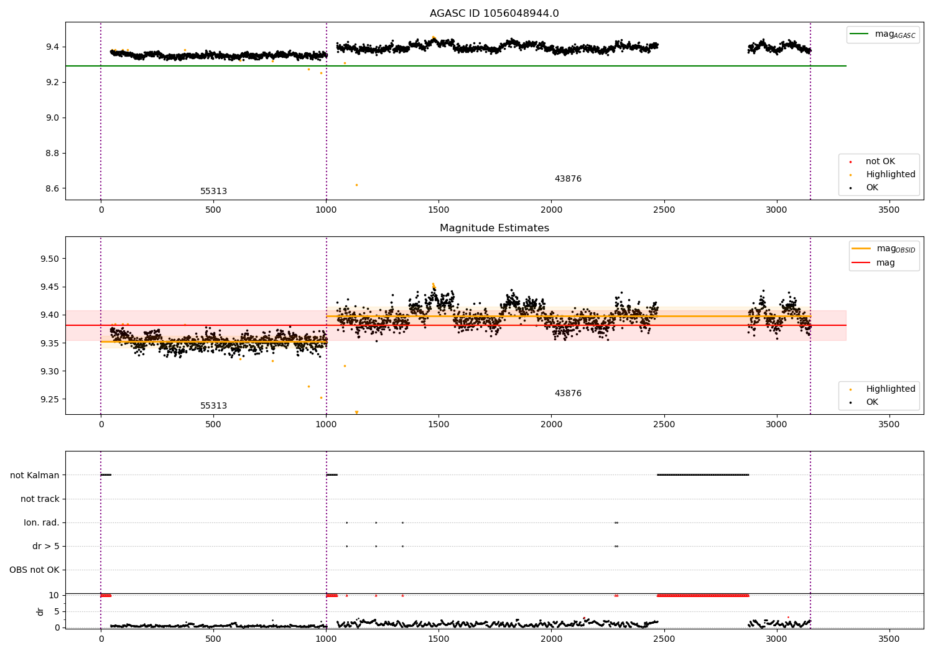Click "55313" label in Magnitude Estimates plot
The width and height of the screenshot is (933, 653).
pos(213,406)
